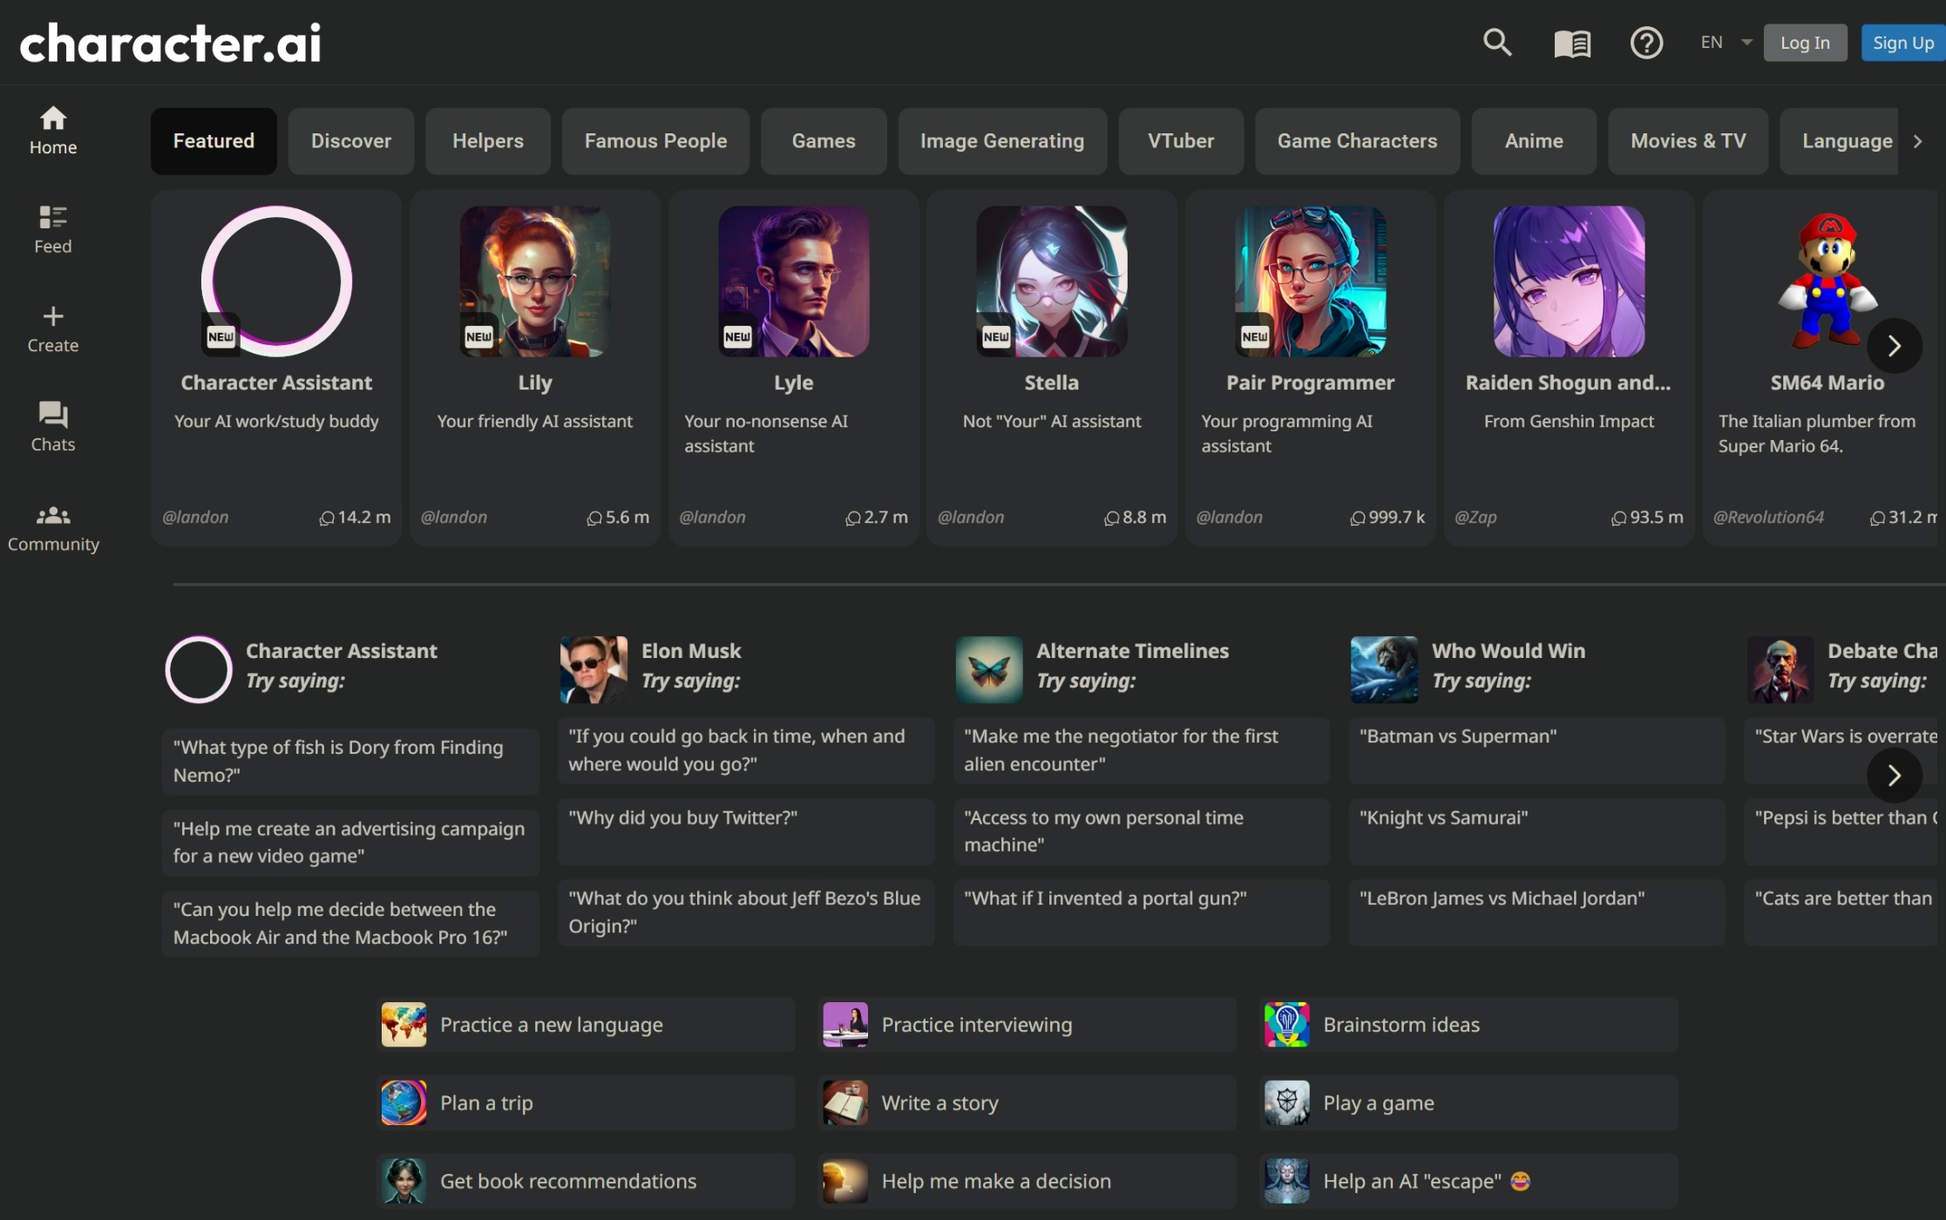This screenshot has height=1220, width=1946.
Task: Advance the Try saying carousel arrow
Action: (x=1893, y=775)
